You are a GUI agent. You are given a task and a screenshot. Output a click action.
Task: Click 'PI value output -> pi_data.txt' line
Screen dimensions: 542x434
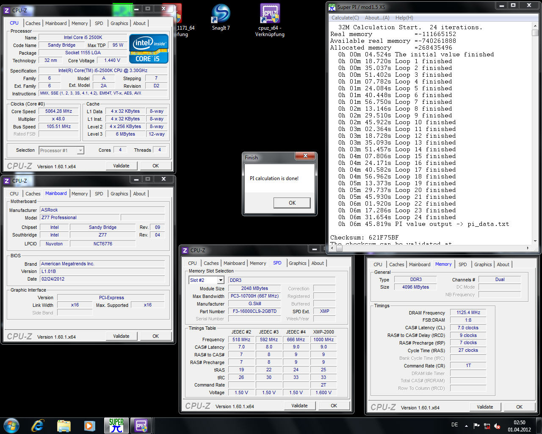pos(424,224)
